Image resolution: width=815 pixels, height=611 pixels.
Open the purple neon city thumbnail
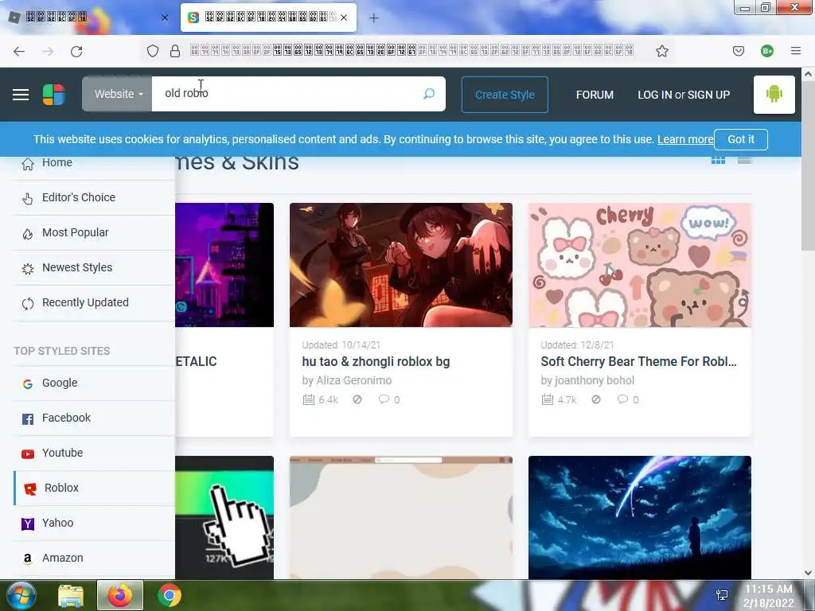click(x=224, y=265)
